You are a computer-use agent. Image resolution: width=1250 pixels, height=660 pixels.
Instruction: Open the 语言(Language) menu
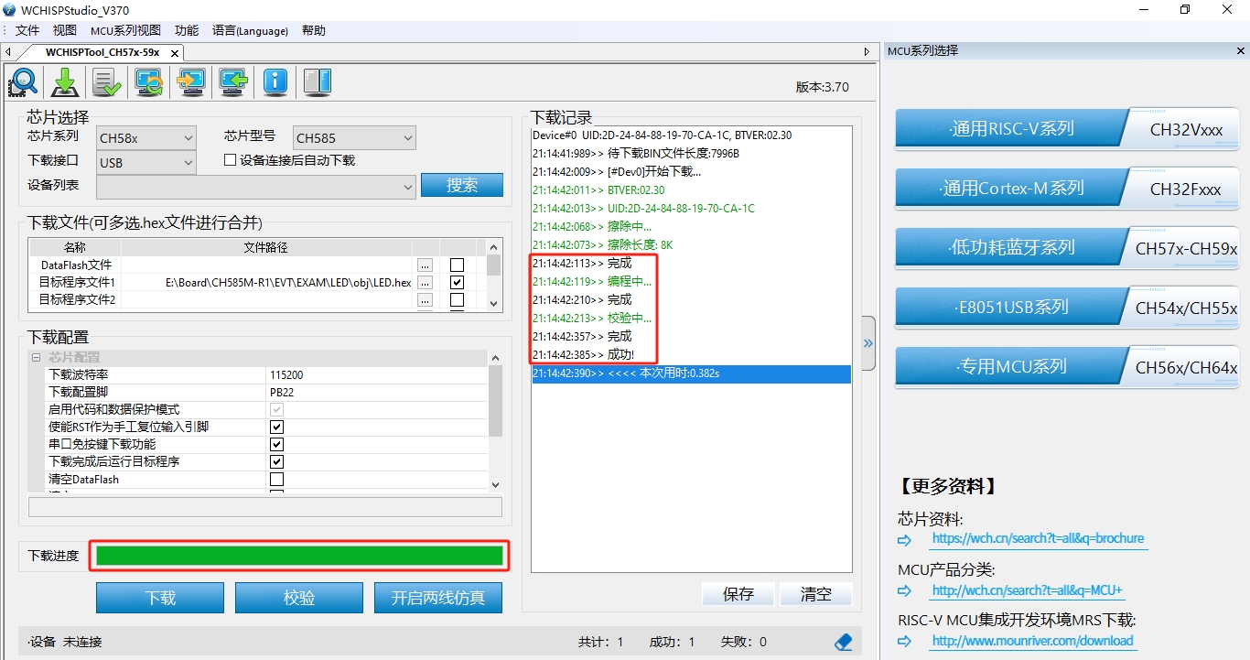(250, 30)
